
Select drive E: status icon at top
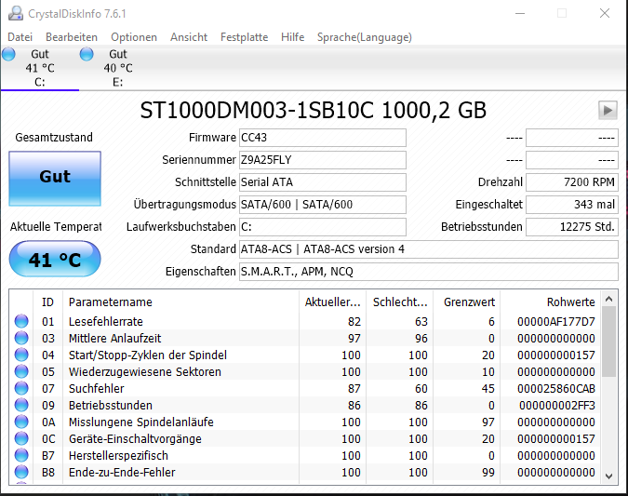(x=87, y=54)
